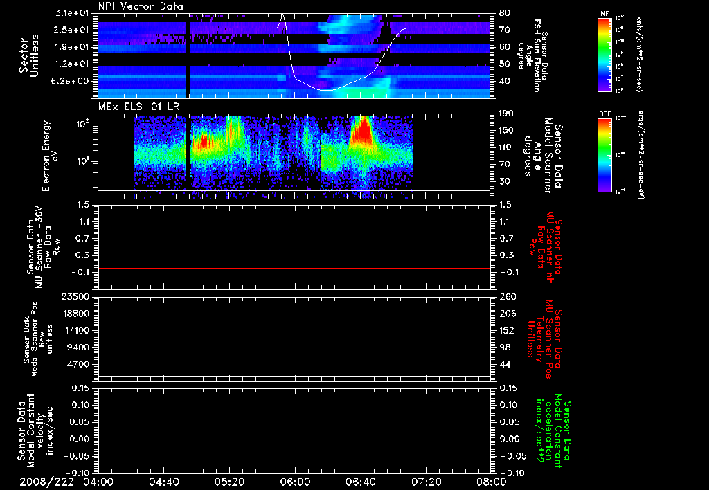
Task: Click the "190" scanner angle tick value
Action: point(507,114)
